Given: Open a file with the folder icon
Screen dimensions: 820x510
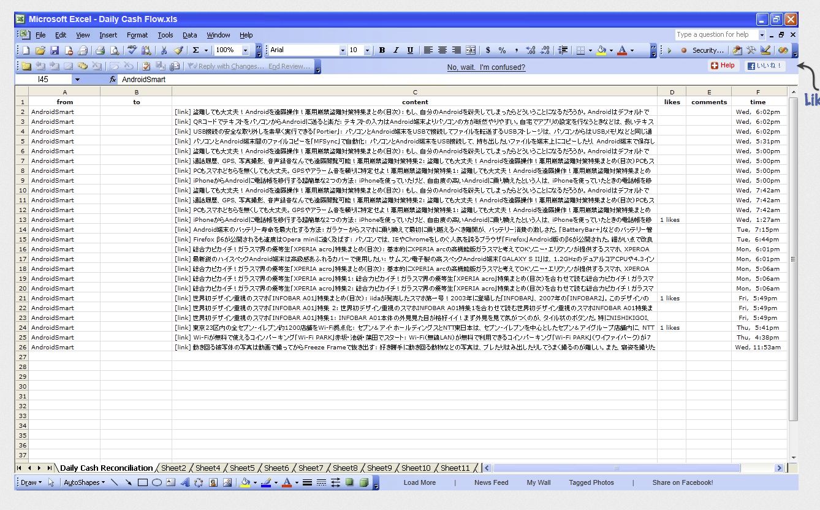Looking at the screenshot, I should pyautogui.click(x=40, y=50).
